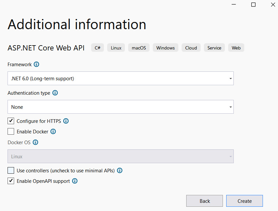Click the macOS tag
Viewport: 278px width, 211px height.
[139, 48]
